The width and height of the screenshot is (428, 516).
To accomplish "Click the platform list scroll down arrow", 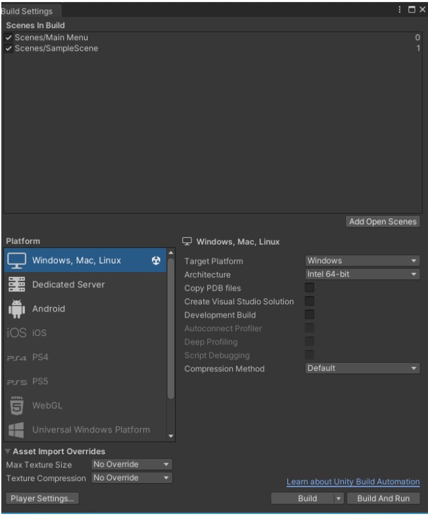I will coord(170,436).
